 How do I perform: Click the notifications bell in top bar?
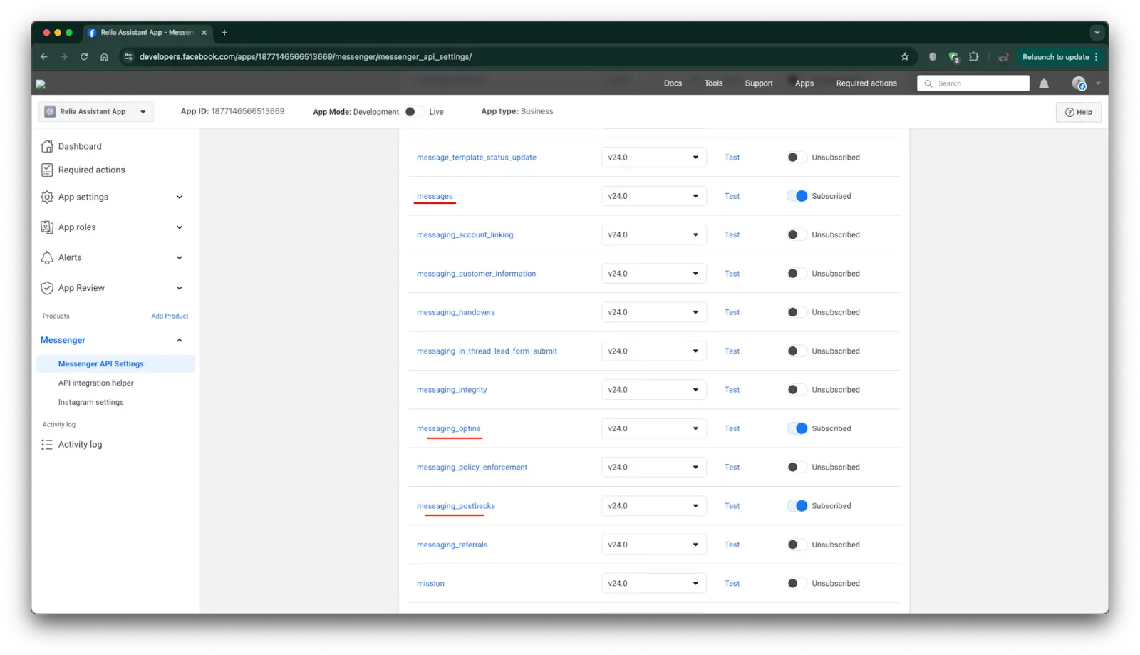(x=1043, y=83)
